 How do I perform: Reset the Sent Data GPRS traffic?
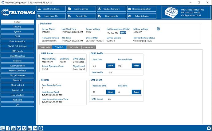[111, 65]
